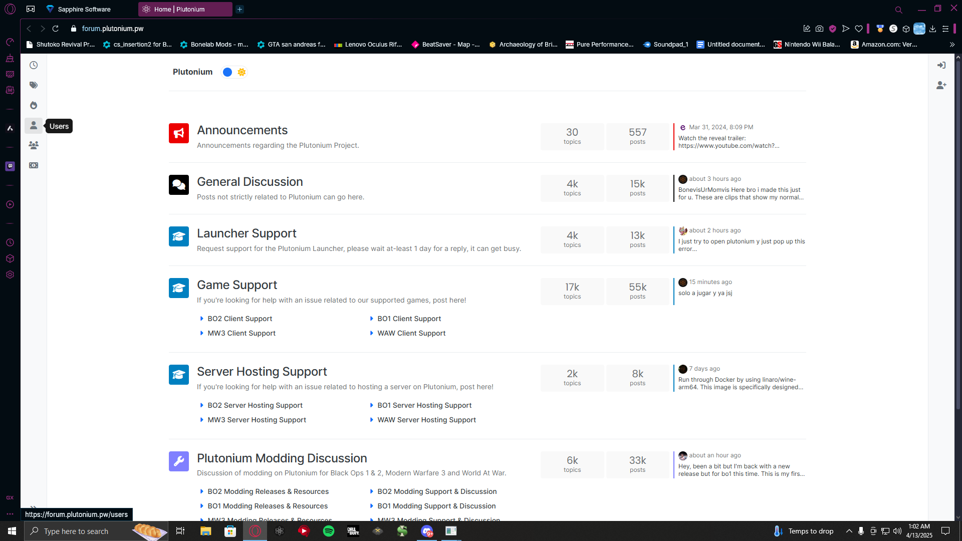Open the Tags icon in forum sidebar

pos(34,85)
